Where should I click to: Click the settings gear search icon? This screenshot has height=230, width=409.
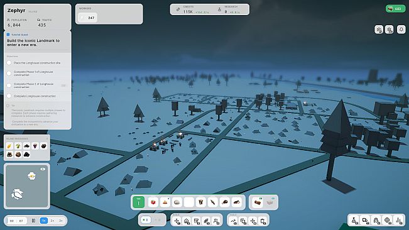coord(390,30)
